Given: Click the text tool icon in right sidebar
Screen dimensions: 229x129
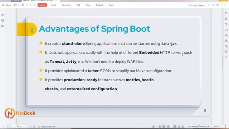Looking at the screenshot, I should click(226, 24).
